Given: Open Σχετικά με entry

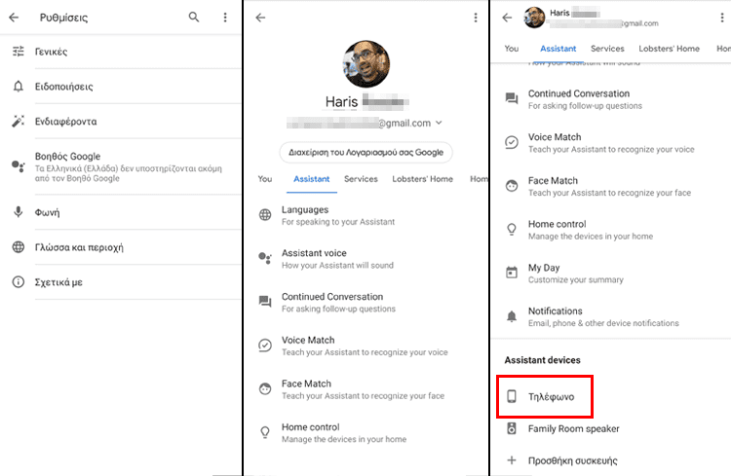Looking at the screenshot, I should pyautogui.click(x=121, y=281).
